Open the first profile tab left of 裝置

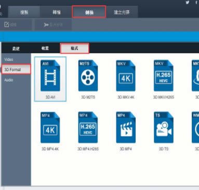tap(16, 48)
